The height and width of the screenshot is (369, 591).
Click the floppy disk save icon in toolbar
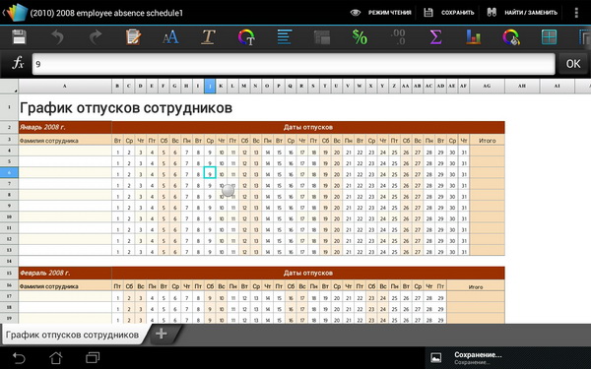coord(19,37)
